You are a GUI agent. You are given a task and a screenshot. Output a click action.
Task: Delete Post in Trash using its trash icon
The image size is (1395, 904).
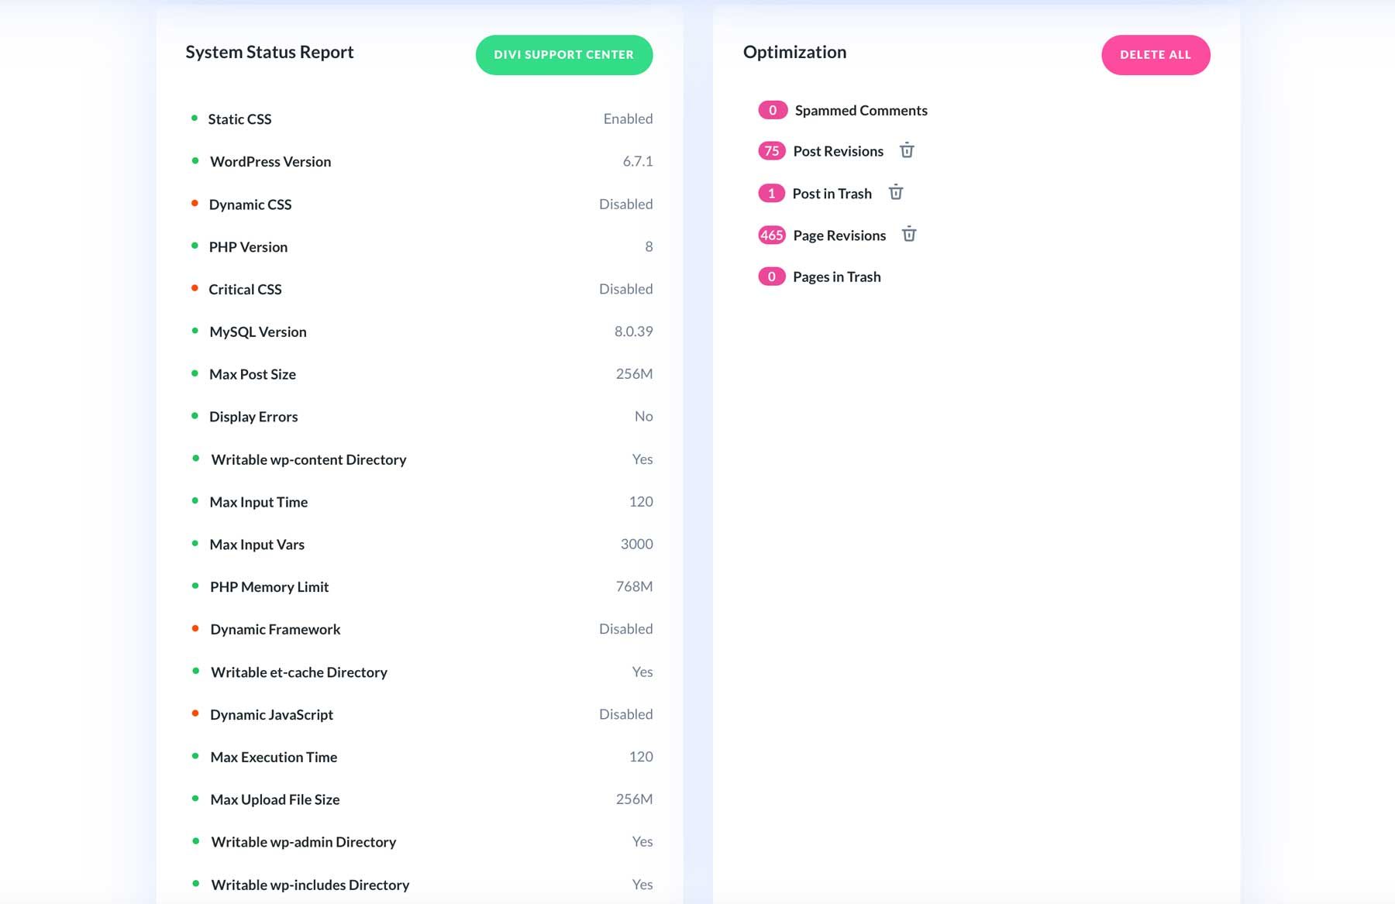(x=895, y=193)
